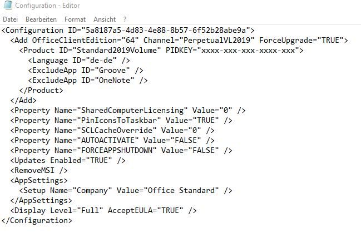
Task: Click the ExcludeApp OneNote line
Action: (x=88, y=80)
